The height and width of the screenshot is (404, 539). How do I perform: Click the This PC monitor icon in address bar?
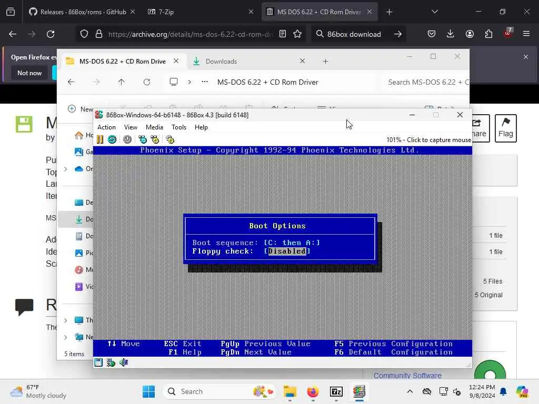coord(174,82)
